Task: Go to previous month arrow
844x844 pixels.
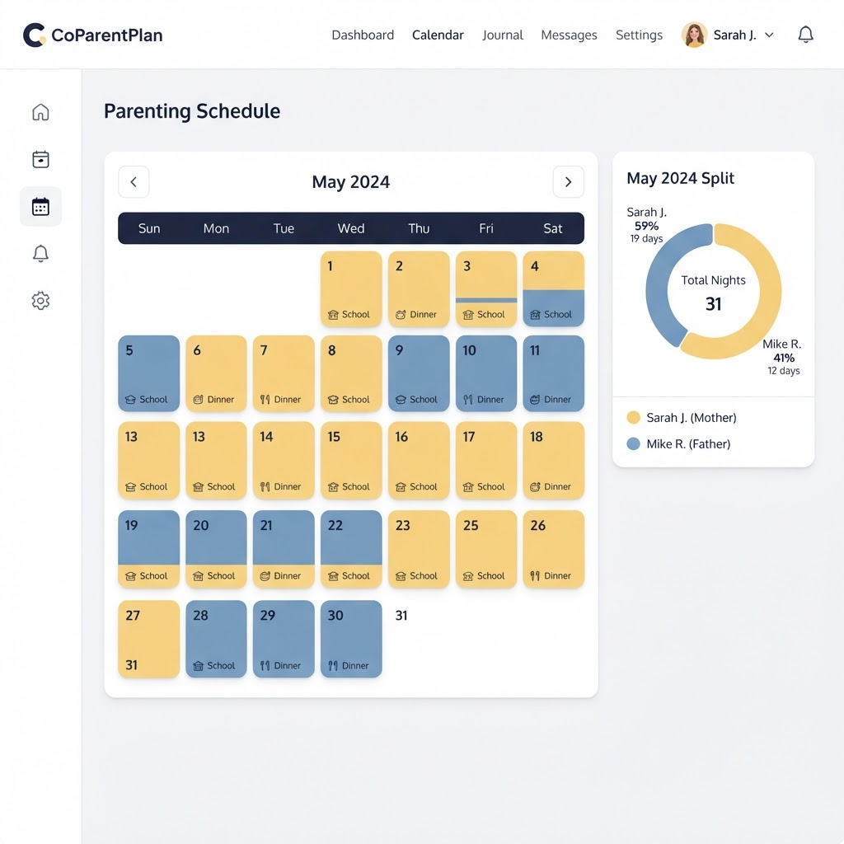Action: [134, 182]
